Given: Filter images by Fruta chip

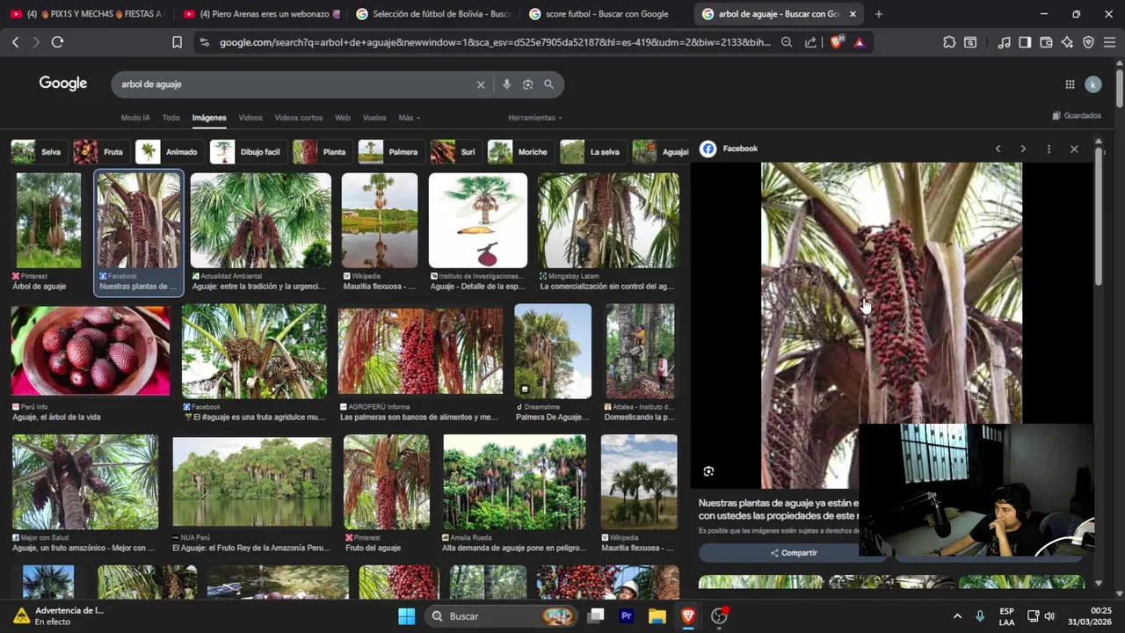Looking at the screenshot, I should (99, 152).
